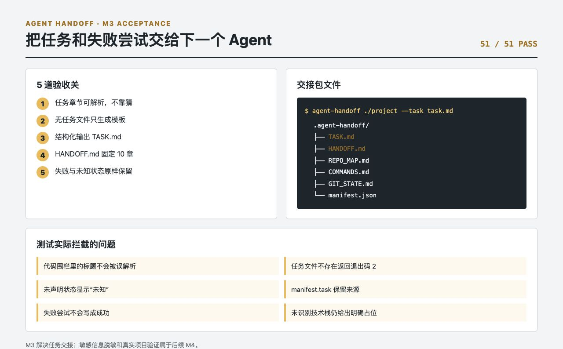Click item "任务文件不存在返回退出码 2"

(x=405, y=266)
